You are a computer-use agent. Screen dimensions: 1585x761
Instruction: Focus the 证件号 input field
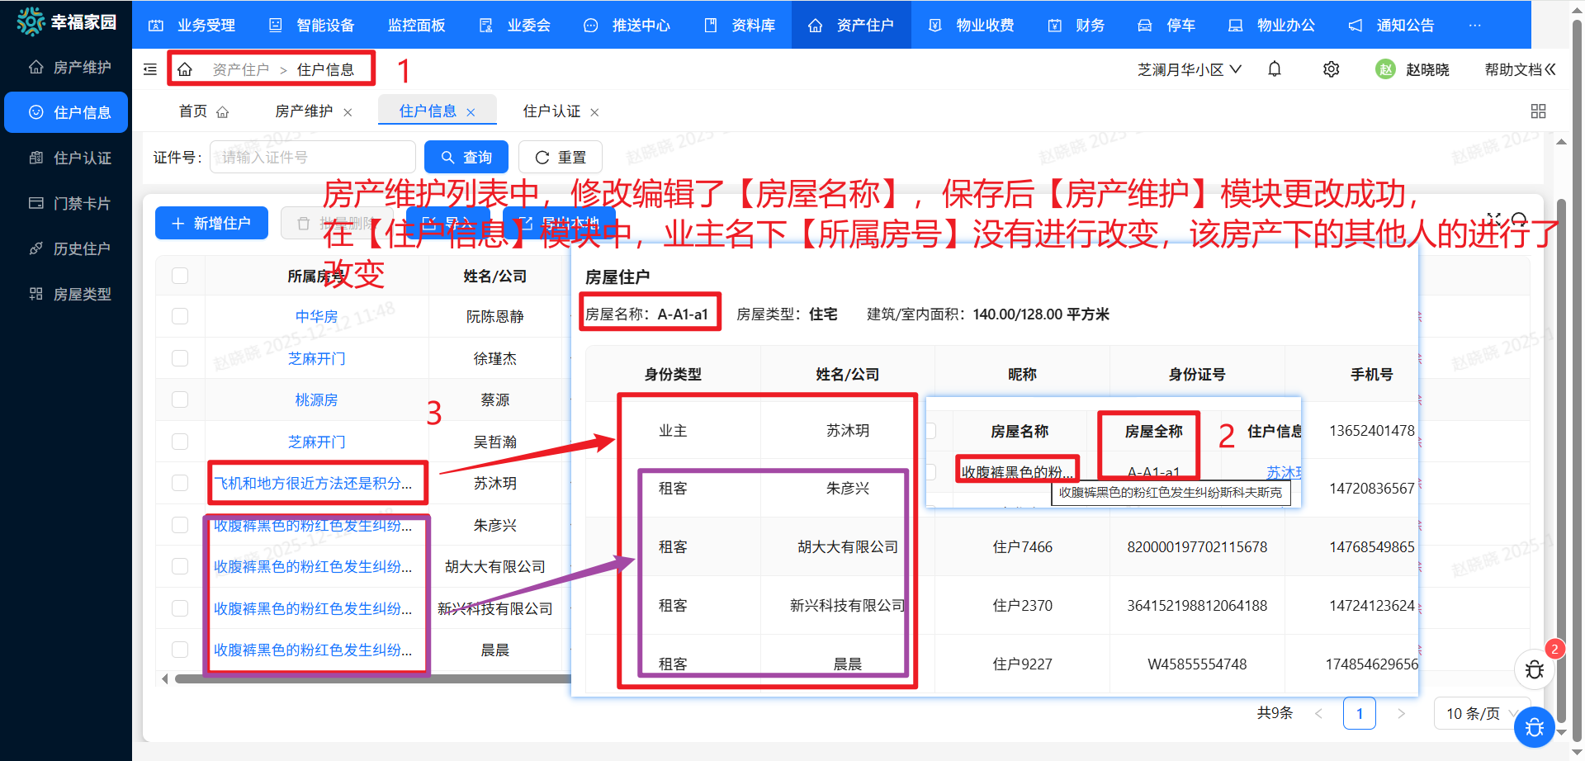tap(312, 157)
